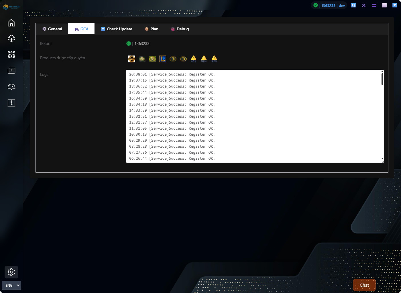Open the Plan tab
401x293 pixels.
pyautogui.click(x=152, y=29)
